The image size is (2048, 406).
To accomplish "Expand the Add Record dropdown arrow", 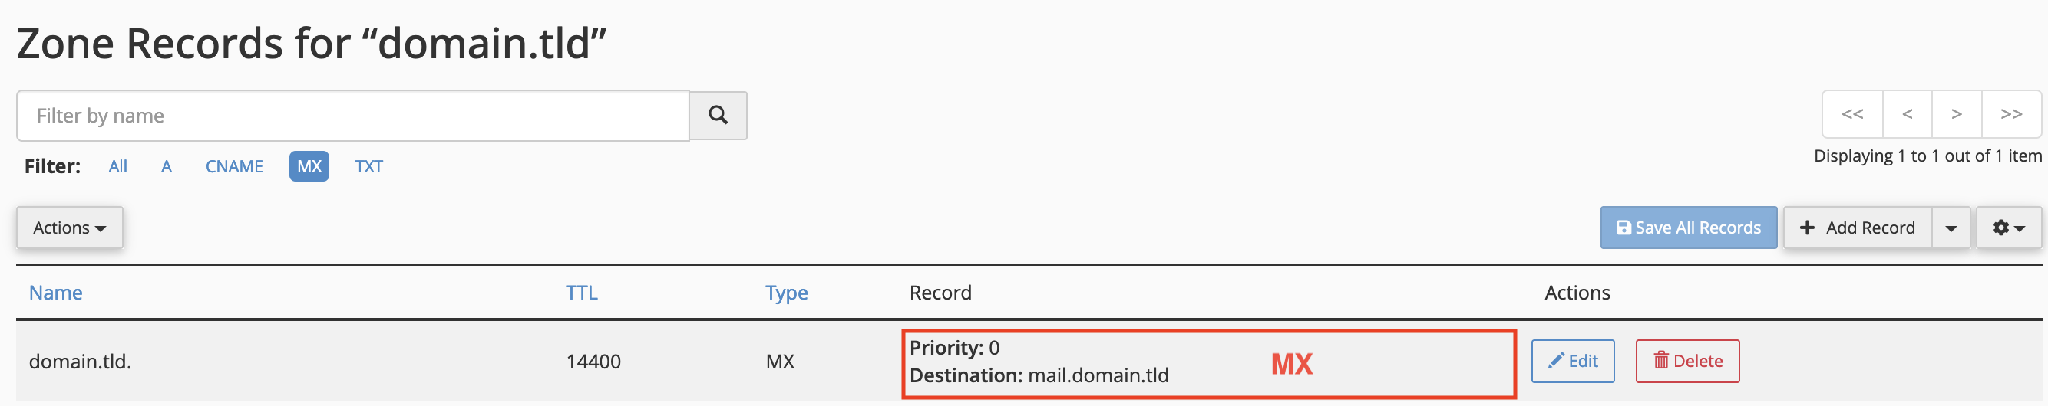I will (1951, 228).
